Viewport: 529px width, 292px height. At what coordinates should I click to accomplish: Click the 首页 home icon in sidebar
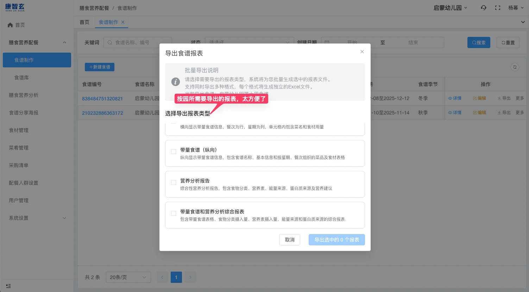10,25
